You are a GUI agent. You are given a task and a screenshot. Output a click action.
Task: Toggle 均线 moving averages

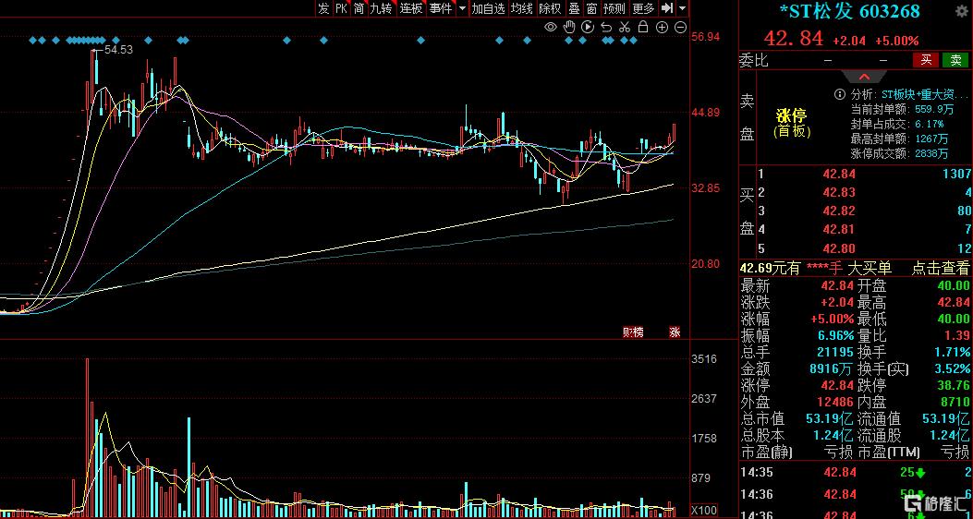point(522,8)
